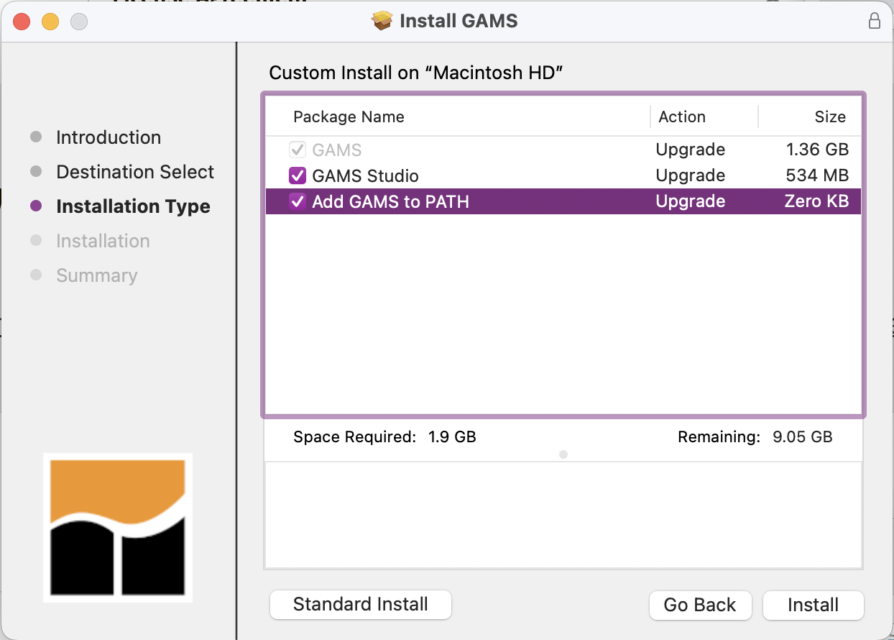Select the GAMS Studio row
The image size is (894, 640).
(431, 175)
